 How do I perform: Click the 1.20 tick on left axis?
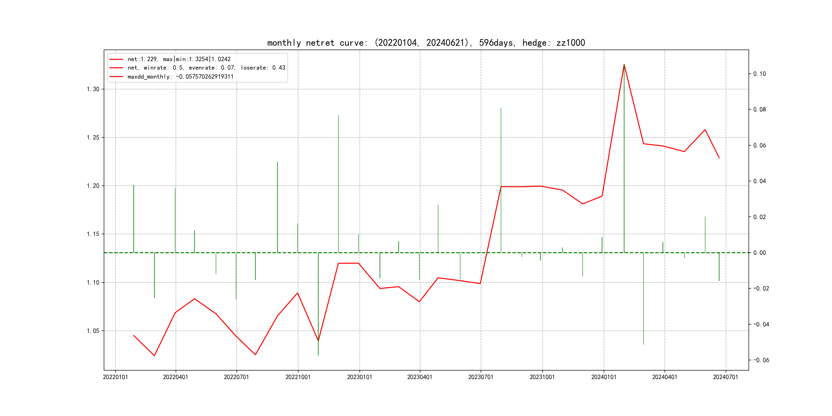pos(93,186)
